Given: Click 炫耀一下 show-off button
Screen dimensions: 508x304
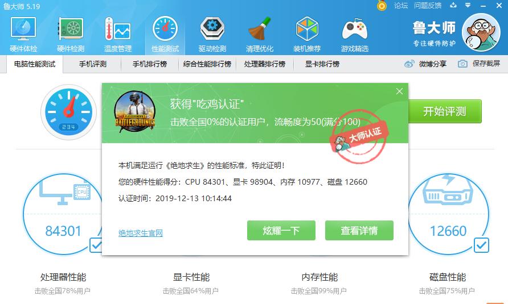Looking at the screenshot, I should 281,231.
